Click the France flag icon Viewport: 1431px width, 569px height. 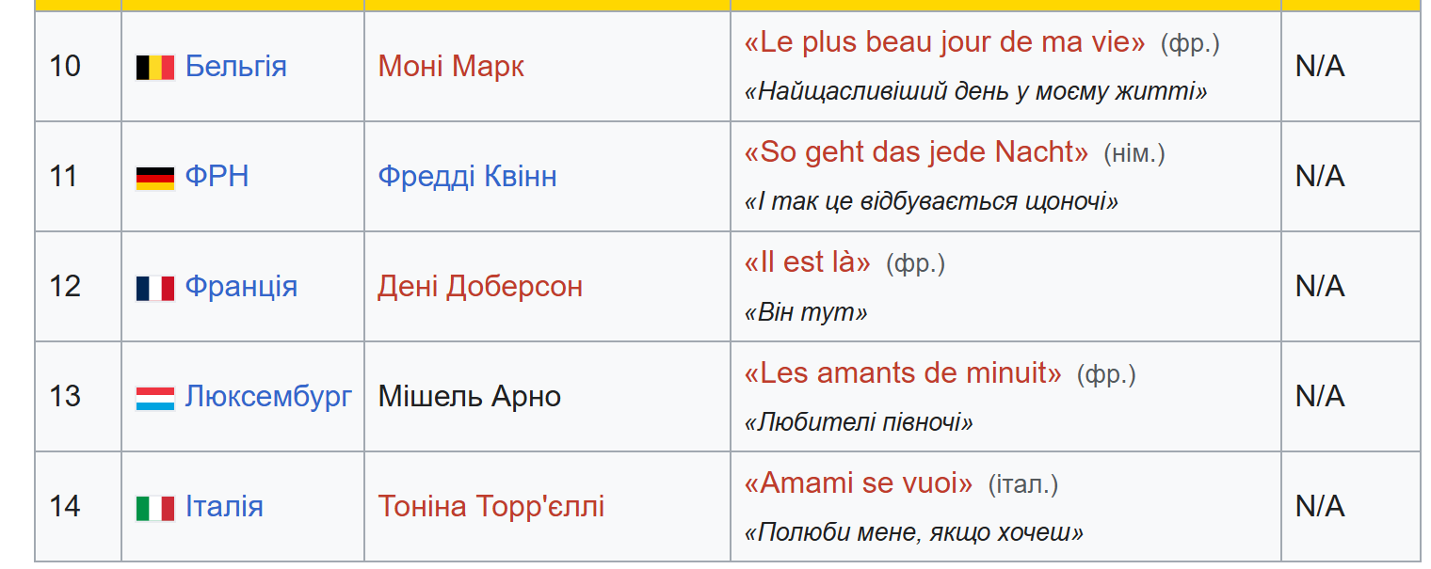click(x=155, y=287)
